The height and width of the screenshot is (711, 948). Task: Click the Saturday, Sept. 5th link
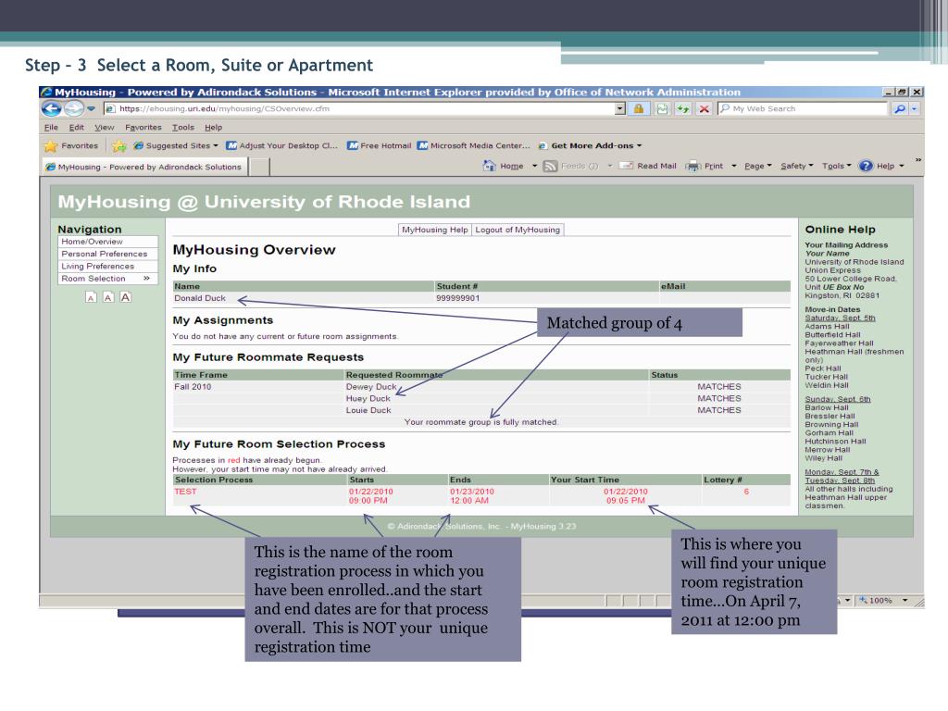click(x=840, y=318)
